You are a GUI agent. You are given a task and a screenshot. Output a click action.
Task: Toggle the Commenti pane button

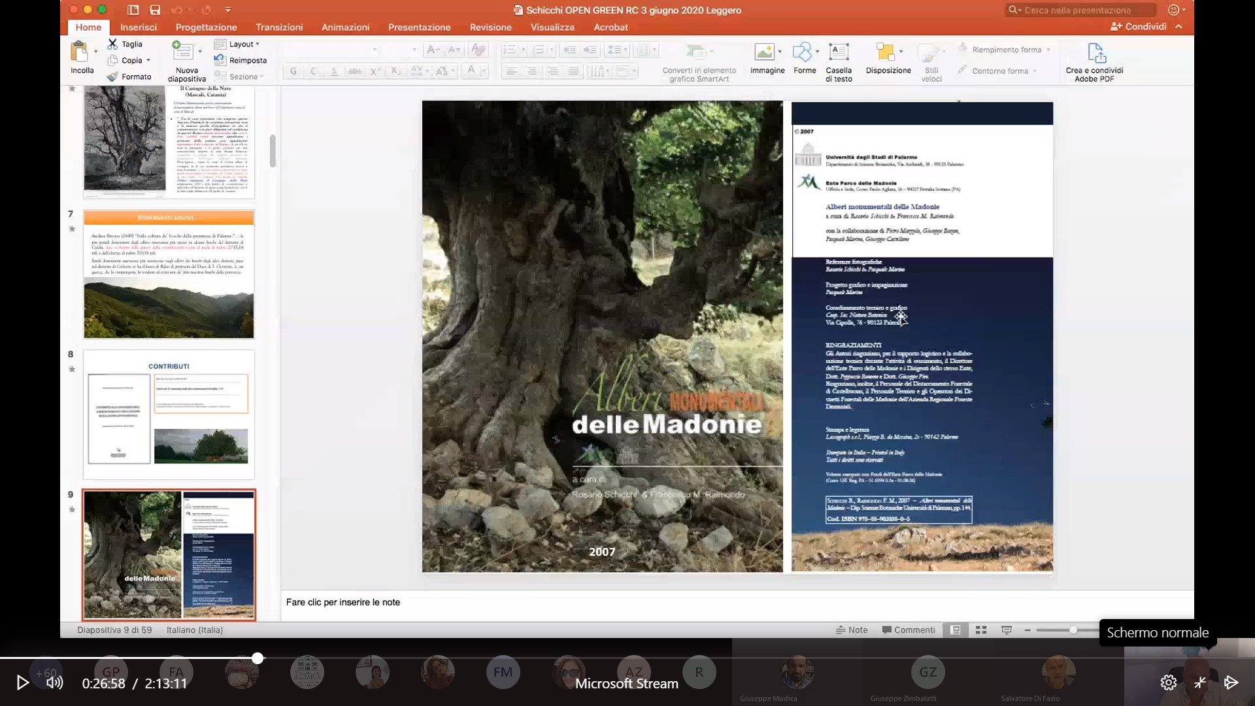[909, 630]
